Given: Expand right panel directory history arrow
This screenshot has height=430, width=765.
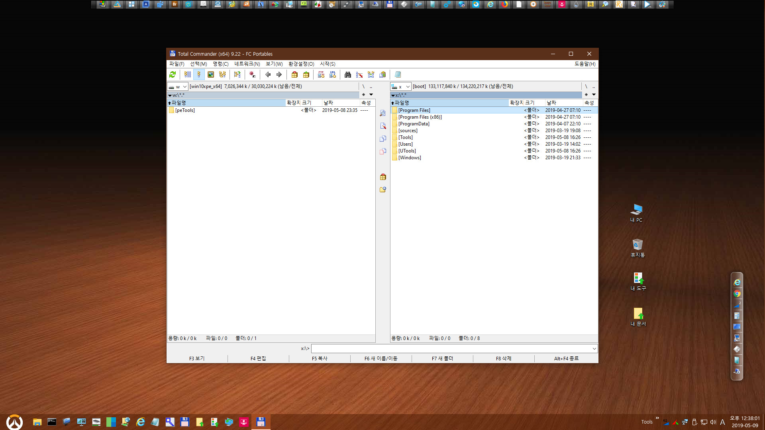Looking at the screenshot, I should 594,95.
